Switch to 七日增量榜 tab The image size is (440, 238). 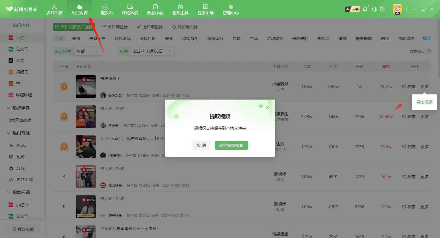click(x=150, y=27)
